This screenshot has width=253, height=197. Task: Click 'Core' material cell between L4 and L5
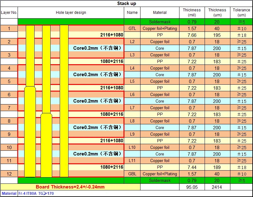pos(160,75)
